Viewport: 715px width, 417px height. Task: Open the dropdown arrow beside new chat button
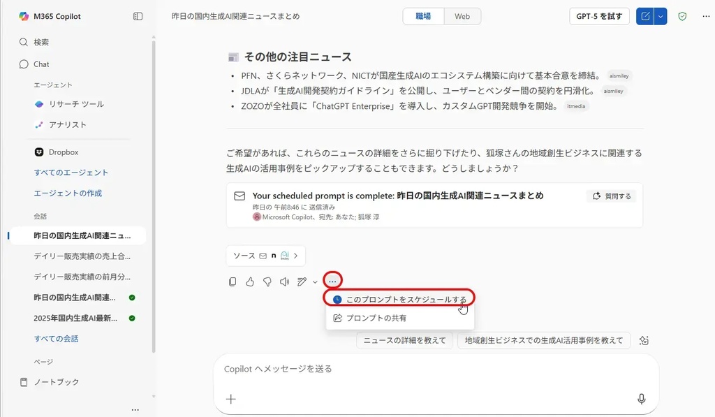pyautogui.click(x=662, y=16)
